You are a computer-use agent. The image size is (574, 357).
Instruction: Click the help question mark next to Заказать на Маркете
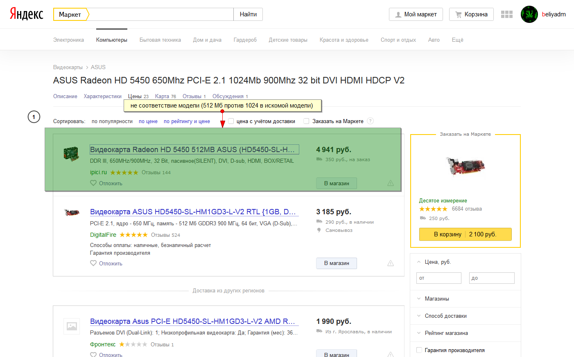[x=371, y=121]
